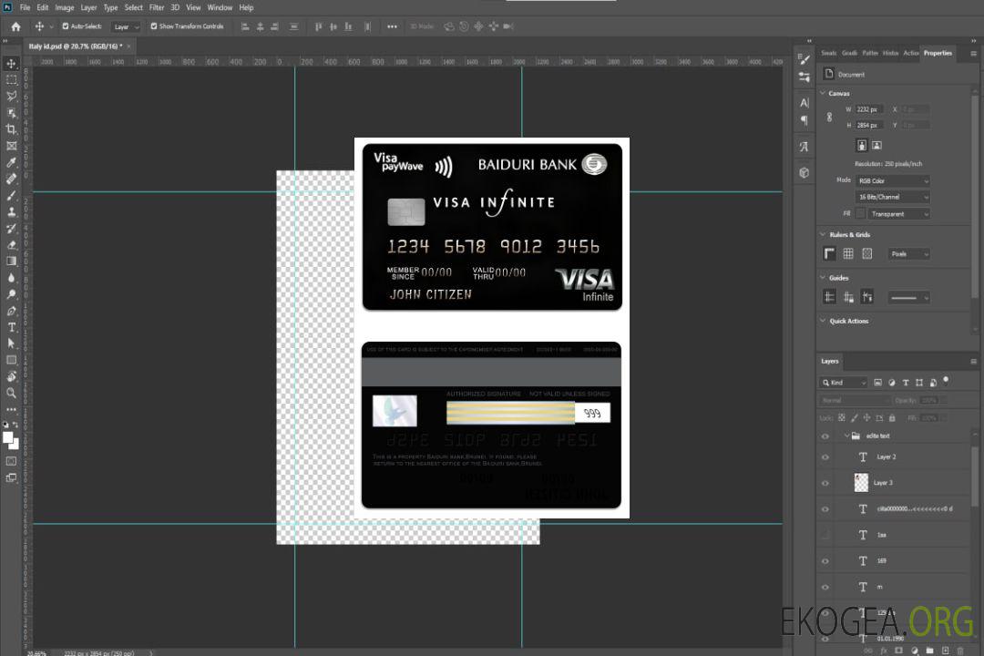Collapse the Canvas section

pos(823,93)
